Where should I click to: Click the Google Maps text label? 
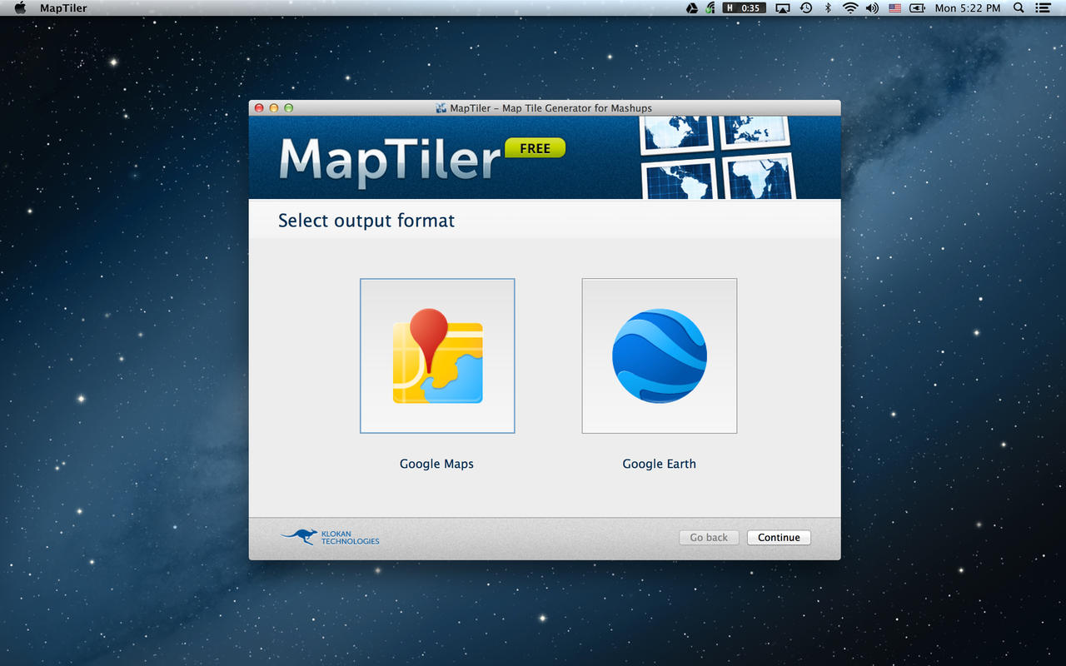point(436,464)
